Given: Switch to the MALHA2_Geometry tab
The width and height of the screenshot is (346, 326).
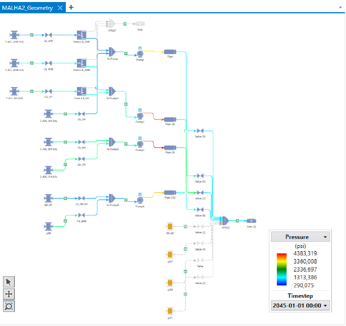Looking at the screenshot, I should 28,8.
